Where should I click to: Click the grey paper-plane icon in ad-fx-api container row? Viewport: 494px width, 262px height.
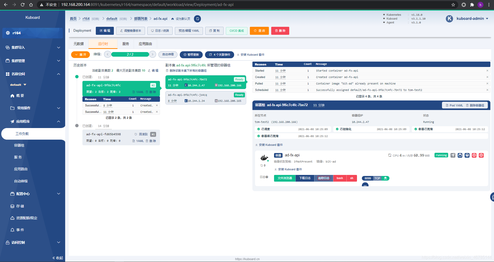(x=453, y=155)
